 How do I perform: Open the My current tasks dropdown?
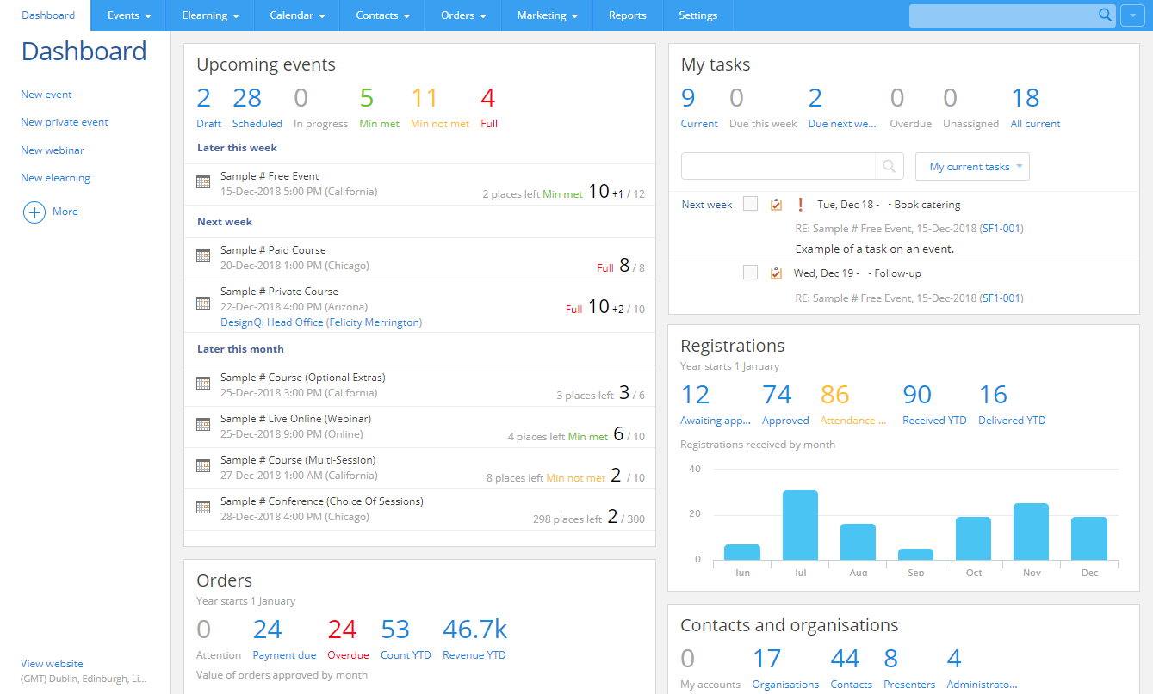[972, 166]
